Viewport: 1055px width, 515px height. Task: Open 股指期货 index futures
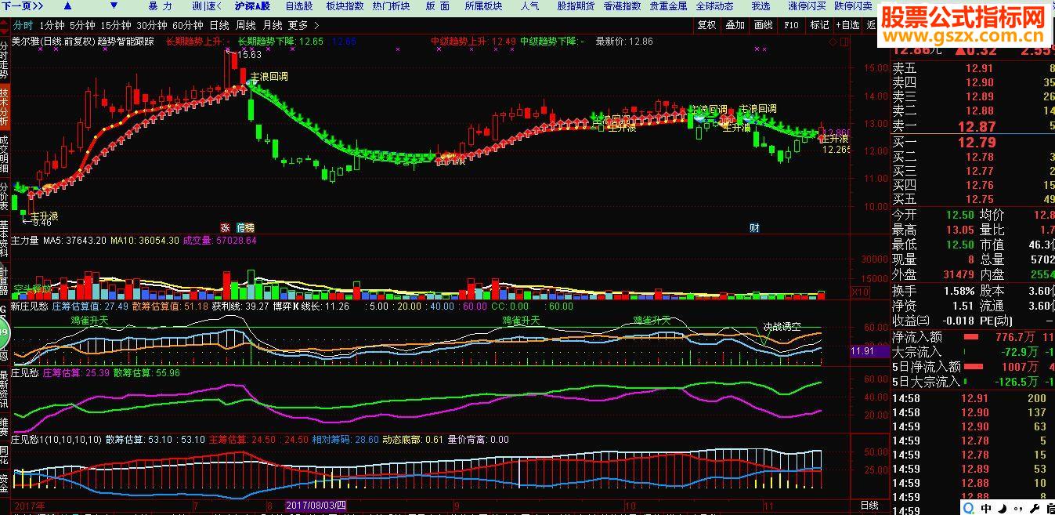pyautogui.click(x=576, y=6)
